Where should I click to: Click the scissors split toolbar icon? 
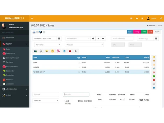pos(41,51)
